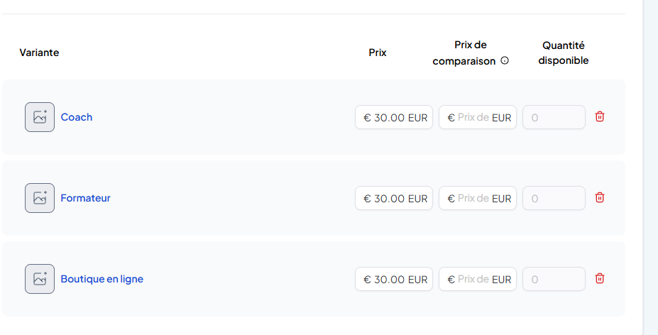Click the Formateur available quantity field

(554, 199)
